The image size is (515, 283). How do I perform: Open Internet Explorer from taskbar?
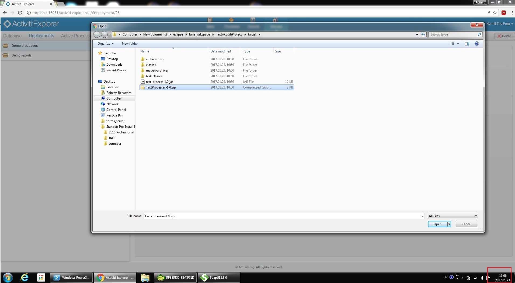tap(25, 277)
